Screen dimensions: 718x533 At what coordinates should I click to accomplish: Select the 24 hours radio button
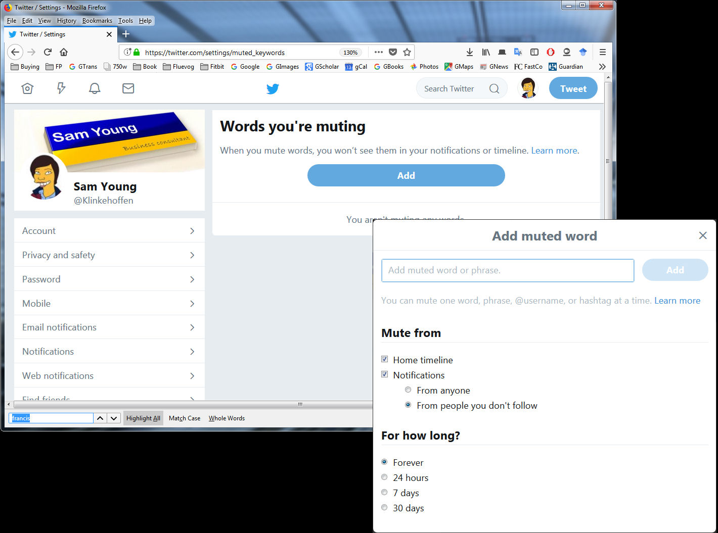(x=384, y=477)
